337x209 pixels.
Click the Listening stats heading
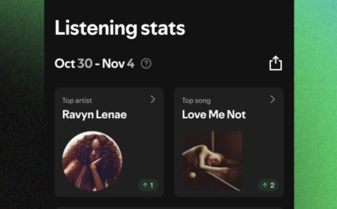120,28
